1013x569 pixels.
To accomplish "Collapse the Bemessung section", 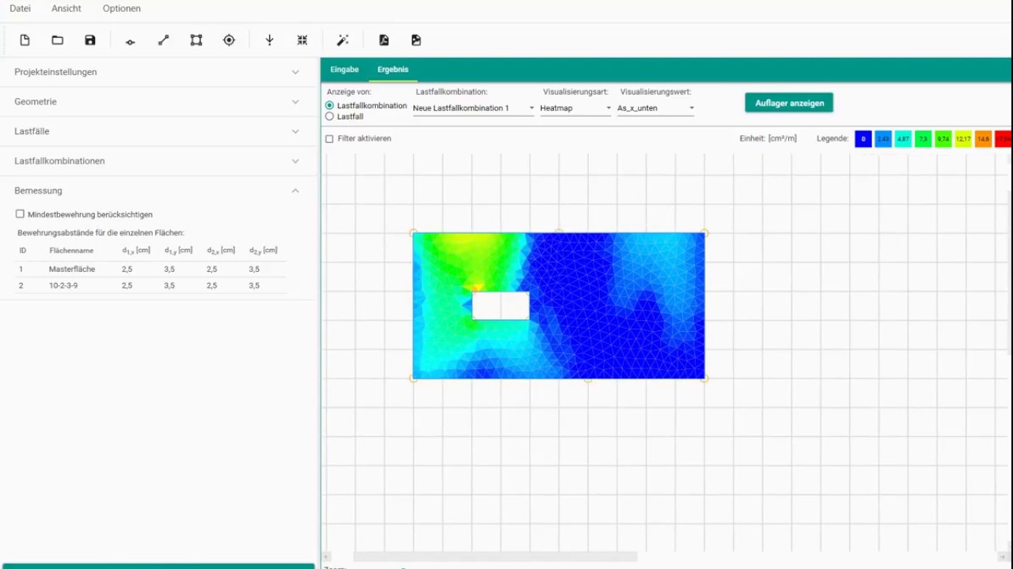I will tap(158, 190).
